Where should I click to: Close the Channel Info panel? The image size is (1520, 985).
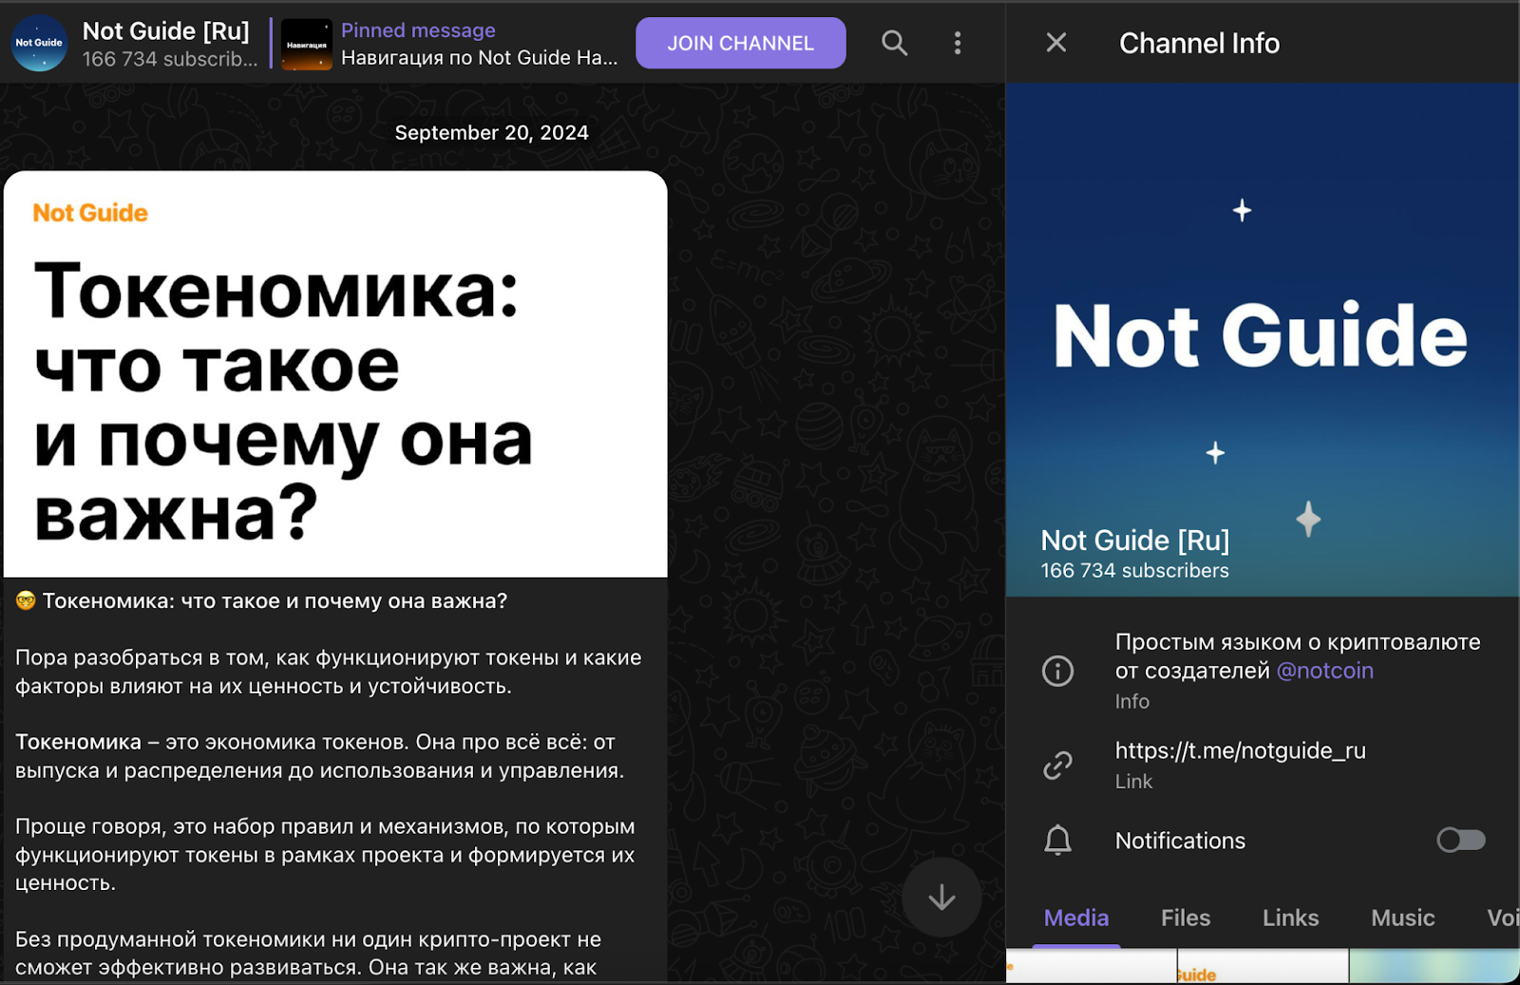click(x=1055, y=43)
